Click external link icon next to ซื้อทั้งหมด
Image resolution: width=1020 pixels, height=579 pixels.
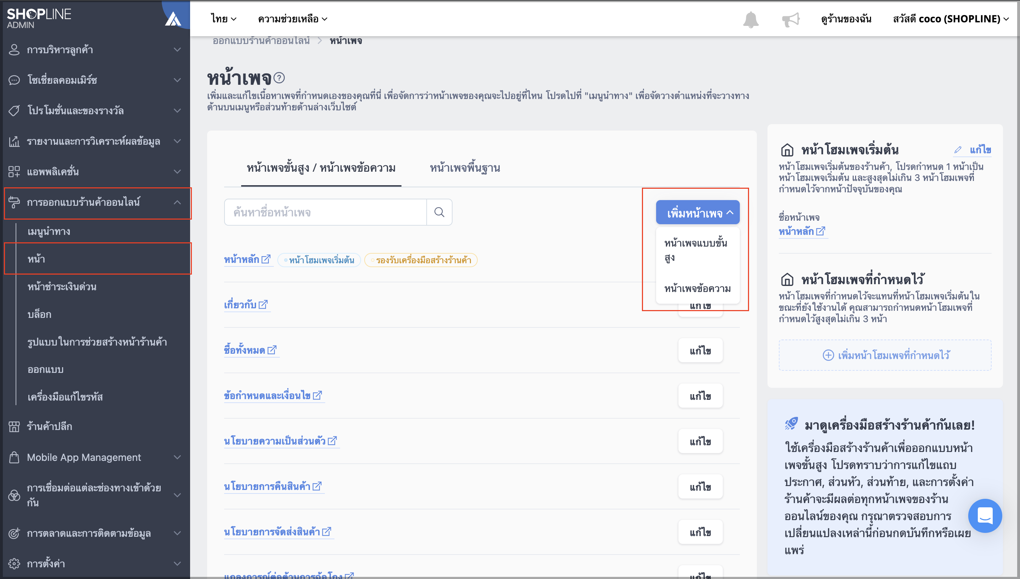coord(272,350)
